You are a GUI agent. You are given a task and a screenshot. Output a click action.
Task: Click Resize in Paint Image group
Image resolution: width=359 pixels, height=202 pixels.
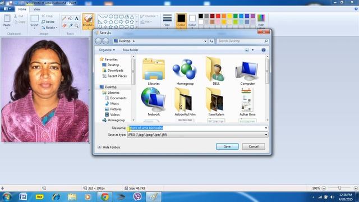pyautogui.click(x=48, y=22)
